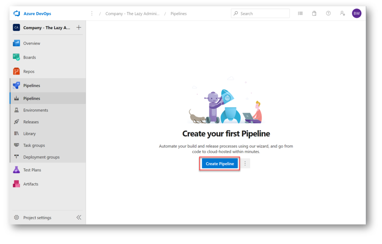The image size is (382, 244).
Task: Open Project settings
Action: 37,218
